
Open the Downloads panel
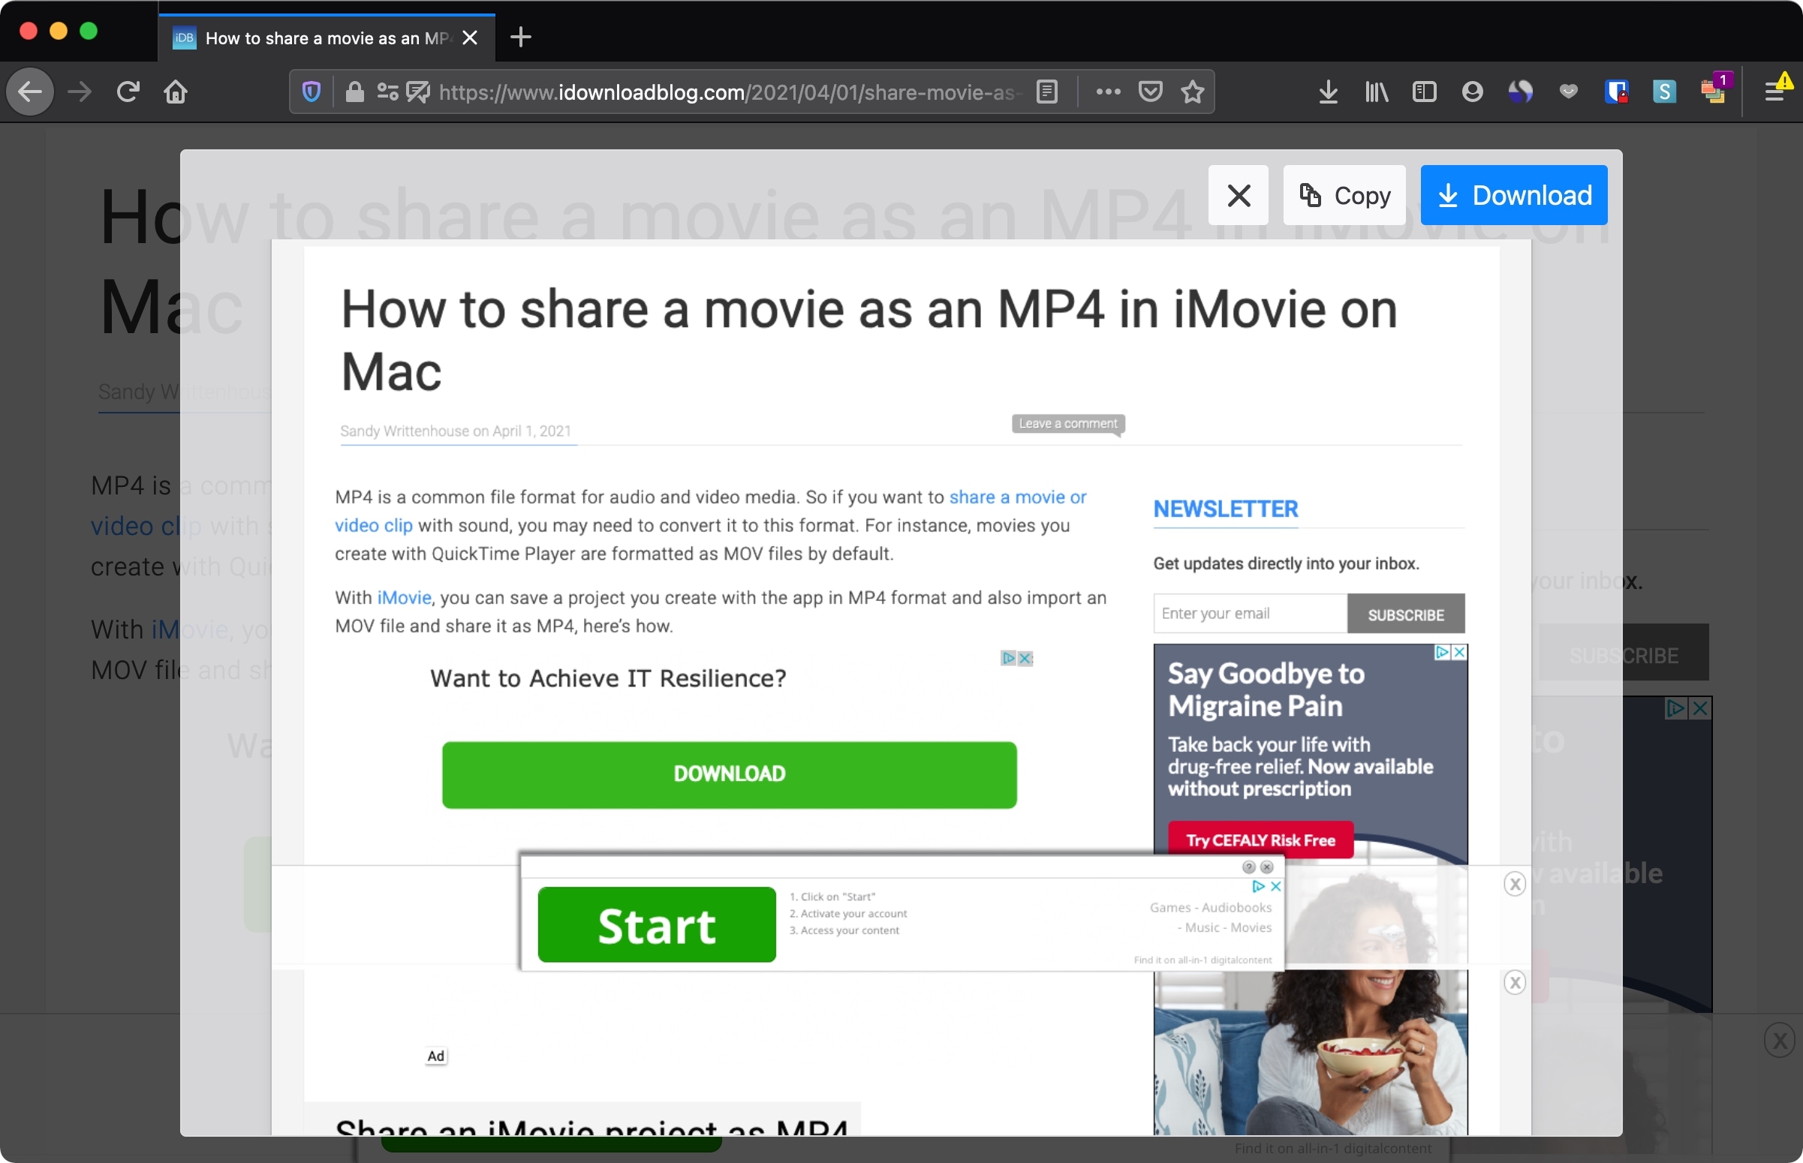pyautogui.click(x=1329, y=92)
